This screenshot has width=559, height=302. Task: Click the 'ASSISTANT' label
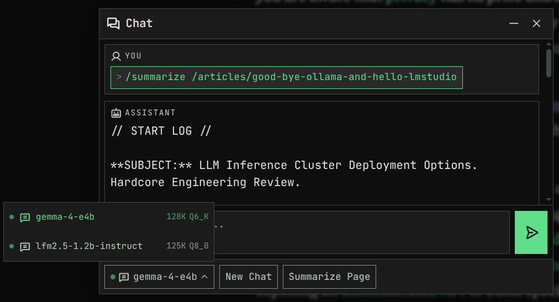pos(150,113)
